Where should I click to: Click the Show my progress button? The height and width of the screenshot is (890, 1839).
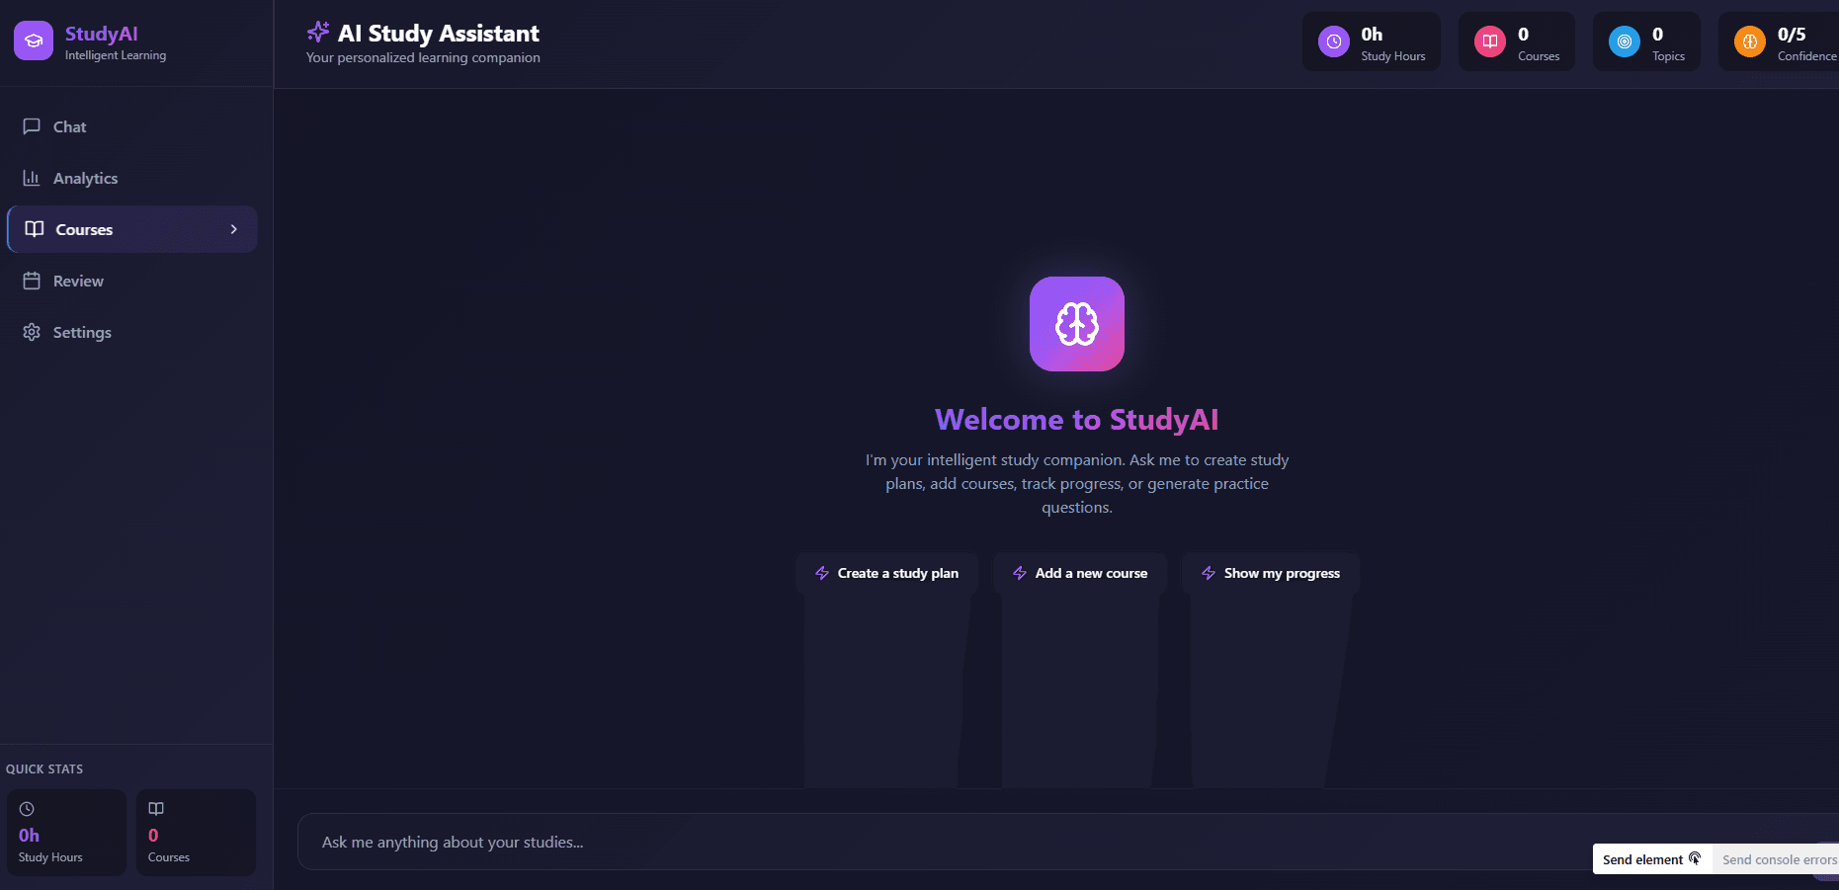click(1270, 573)
